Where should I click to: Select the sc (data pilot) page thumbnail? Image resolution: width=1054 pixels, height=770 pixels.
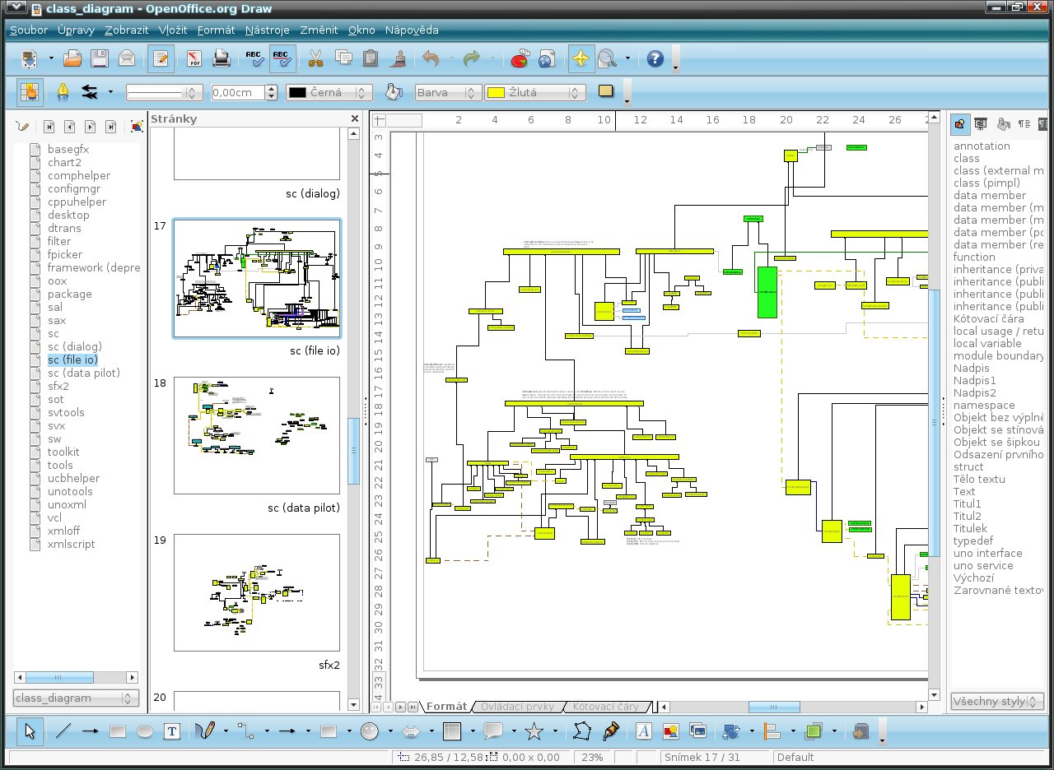coord(257,435)
